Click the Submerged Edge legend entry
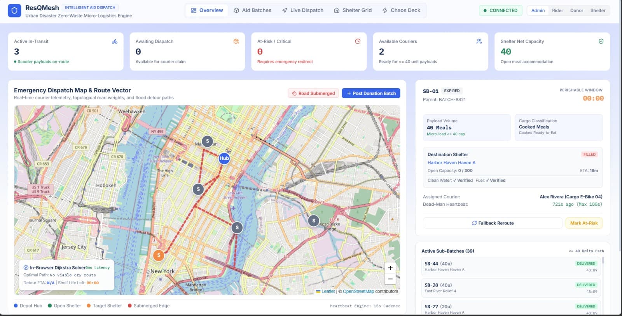Viewport: 622px width, 316px height. coord(149,306)
